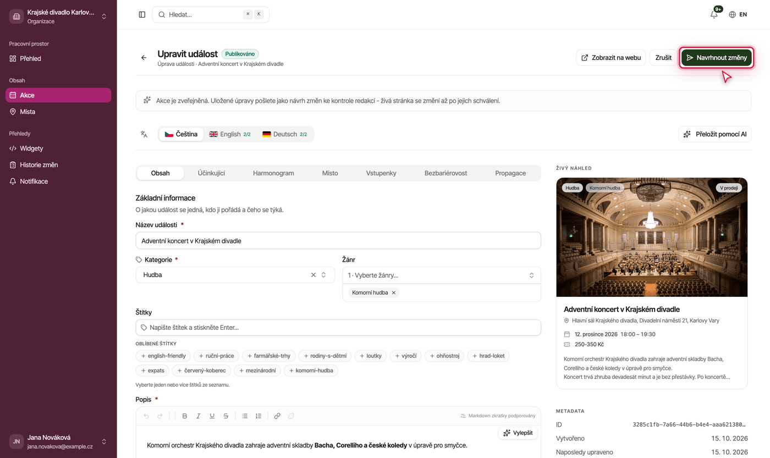The width and height of the screenshot is (770, 458).
Task: Apply bold formatting in Popis editor
Action: coord(185,416)
